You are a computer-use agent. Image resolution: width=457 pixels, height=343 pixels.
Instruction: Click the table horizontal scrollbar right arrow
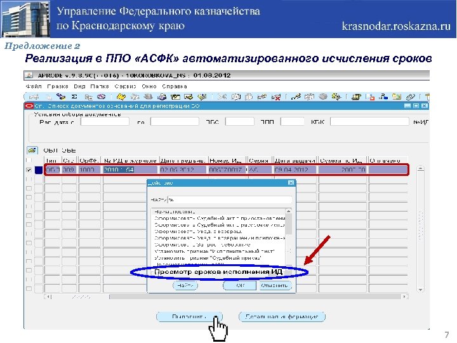pos(404,297)
